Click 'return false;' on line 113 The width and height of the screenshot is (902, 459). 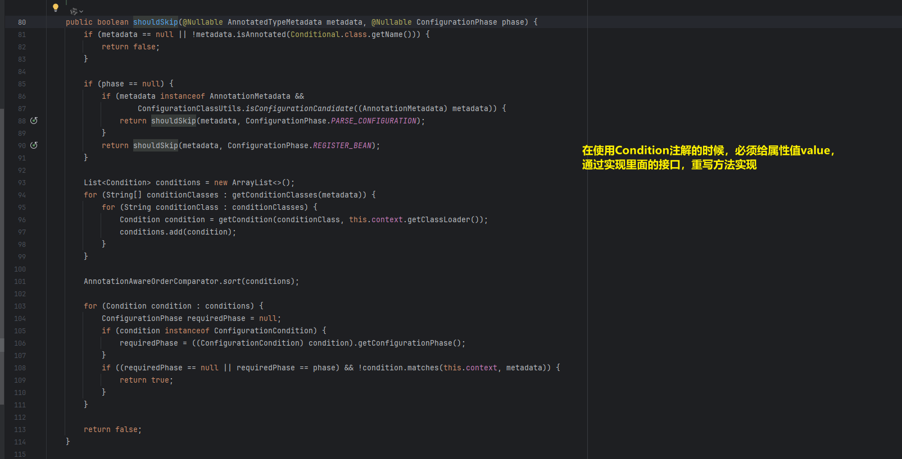(x=113, y=429)
